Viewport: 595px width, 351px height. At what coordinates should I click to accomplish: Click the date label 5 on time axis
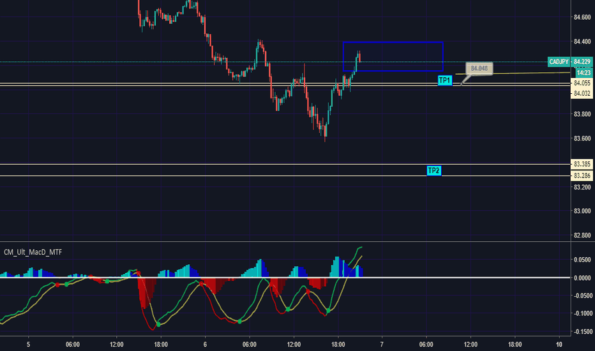point(28,345)
